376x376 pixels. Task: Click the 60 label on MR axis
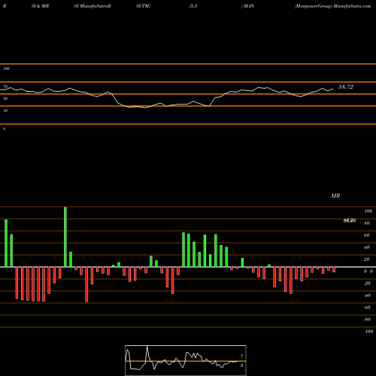tap(367, 235)
